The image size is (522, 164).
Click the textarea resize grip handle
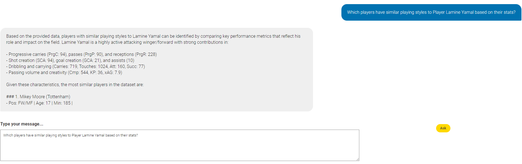click(357, 159)
